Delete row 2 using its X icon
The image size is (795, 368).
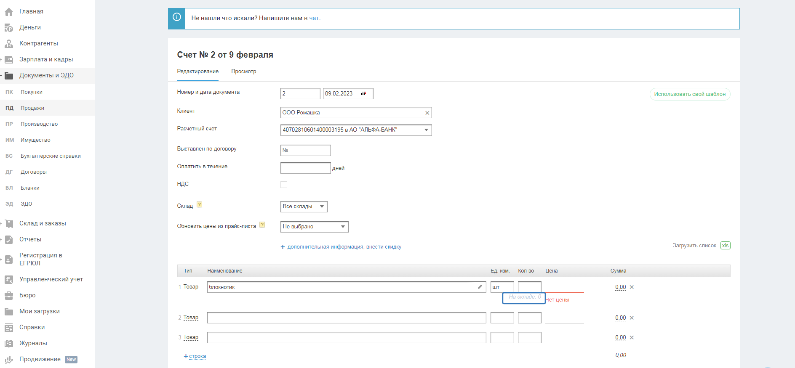pyautogui.click(x=632, y=318)
